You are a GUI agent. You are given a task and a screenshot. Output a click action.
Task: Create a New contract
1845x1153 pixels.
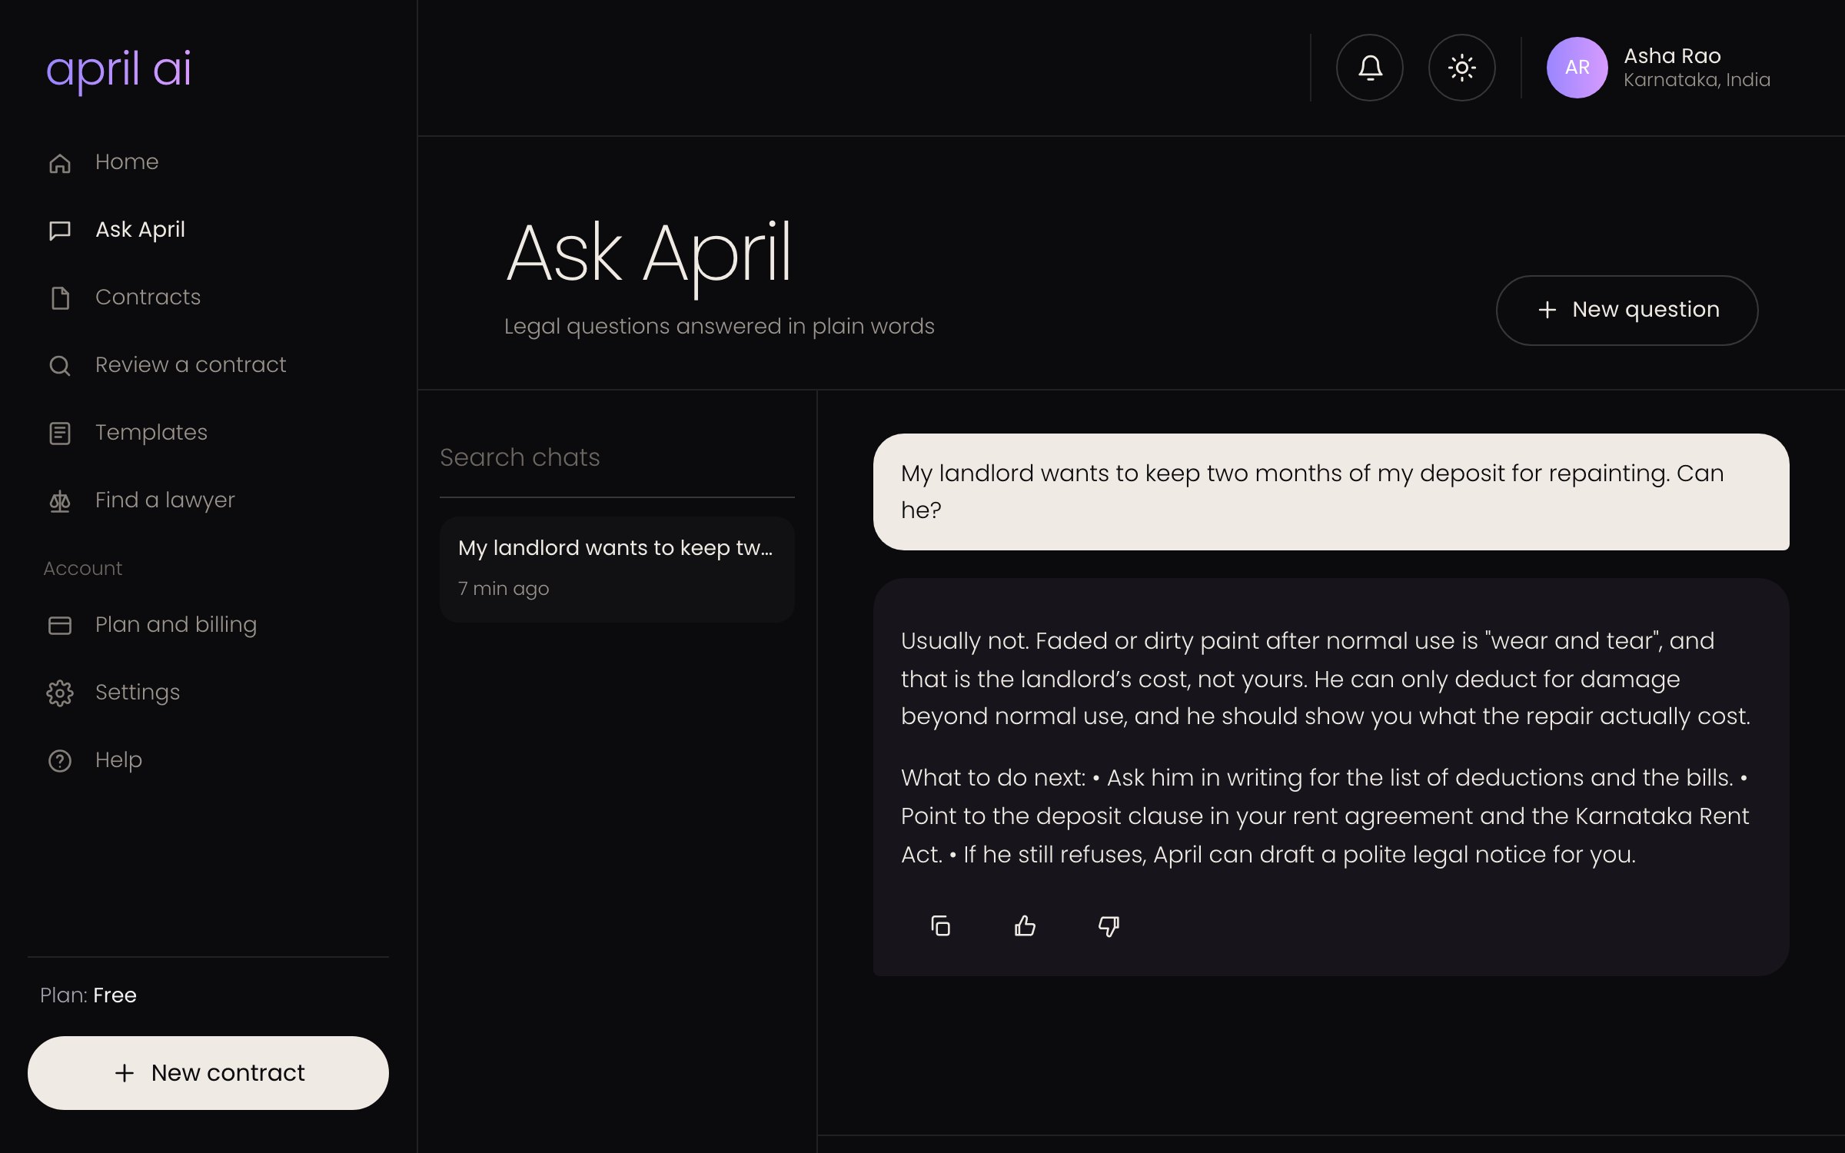(x=208, y=1072)
